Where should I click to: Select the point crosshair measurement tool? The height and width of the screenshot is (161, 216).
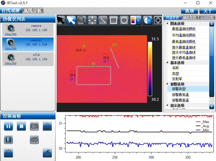tap(92, 21)
